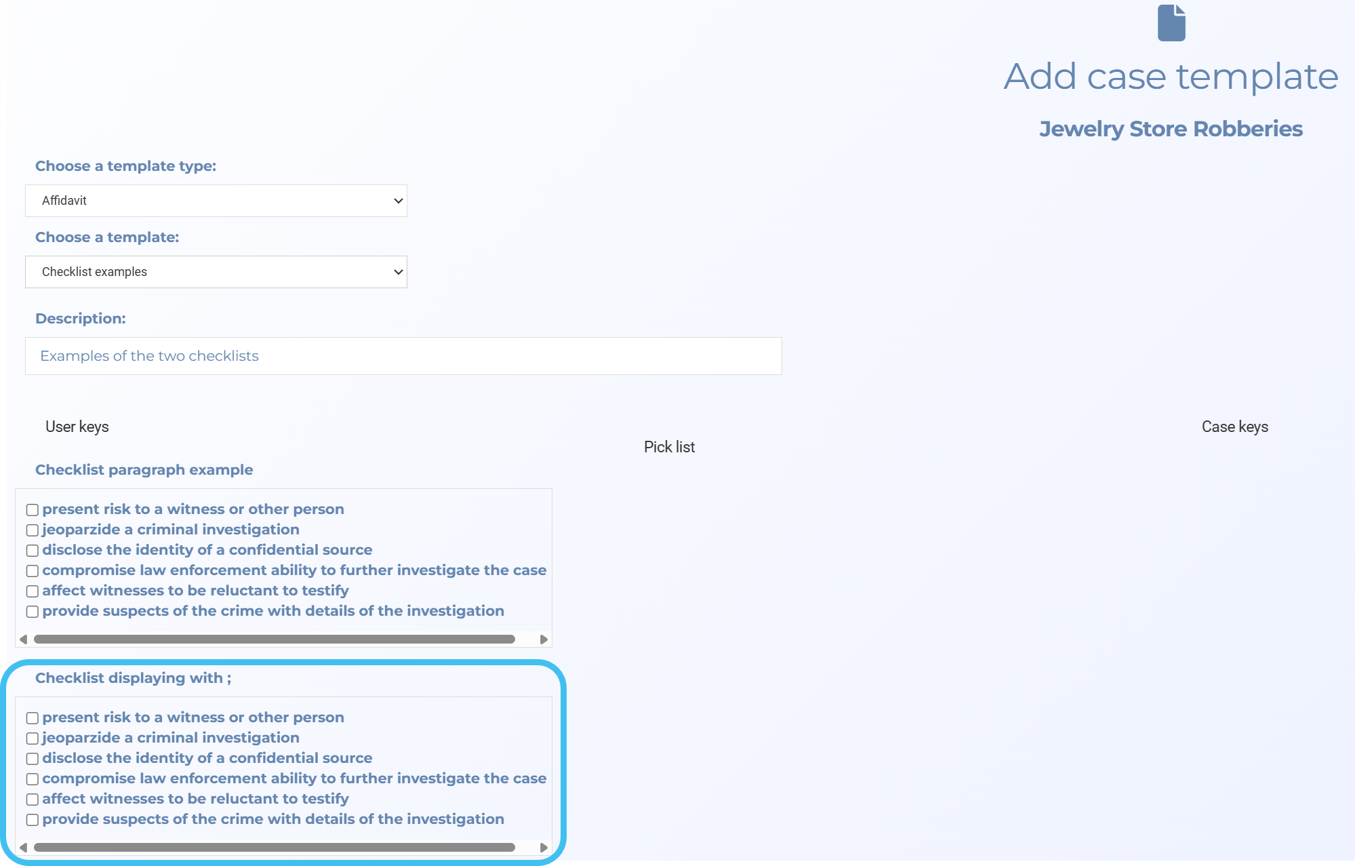Select the User keys tab
The image size is (1355, 866).
[77, 427]
